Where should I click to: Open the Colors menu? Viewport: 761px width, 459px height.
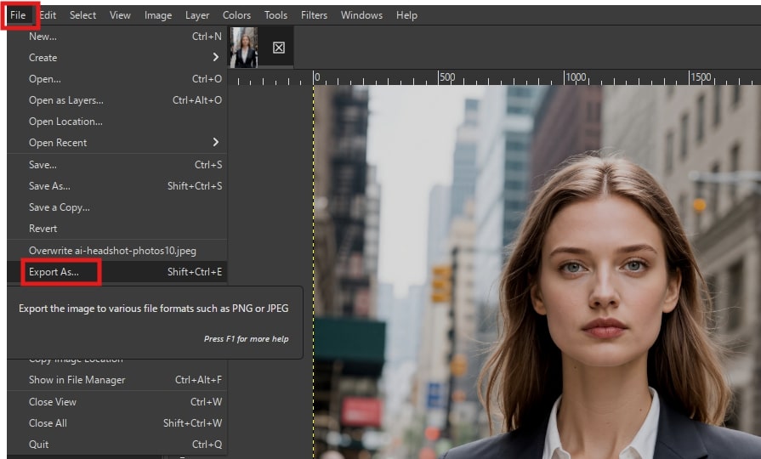tap(236, 15)
